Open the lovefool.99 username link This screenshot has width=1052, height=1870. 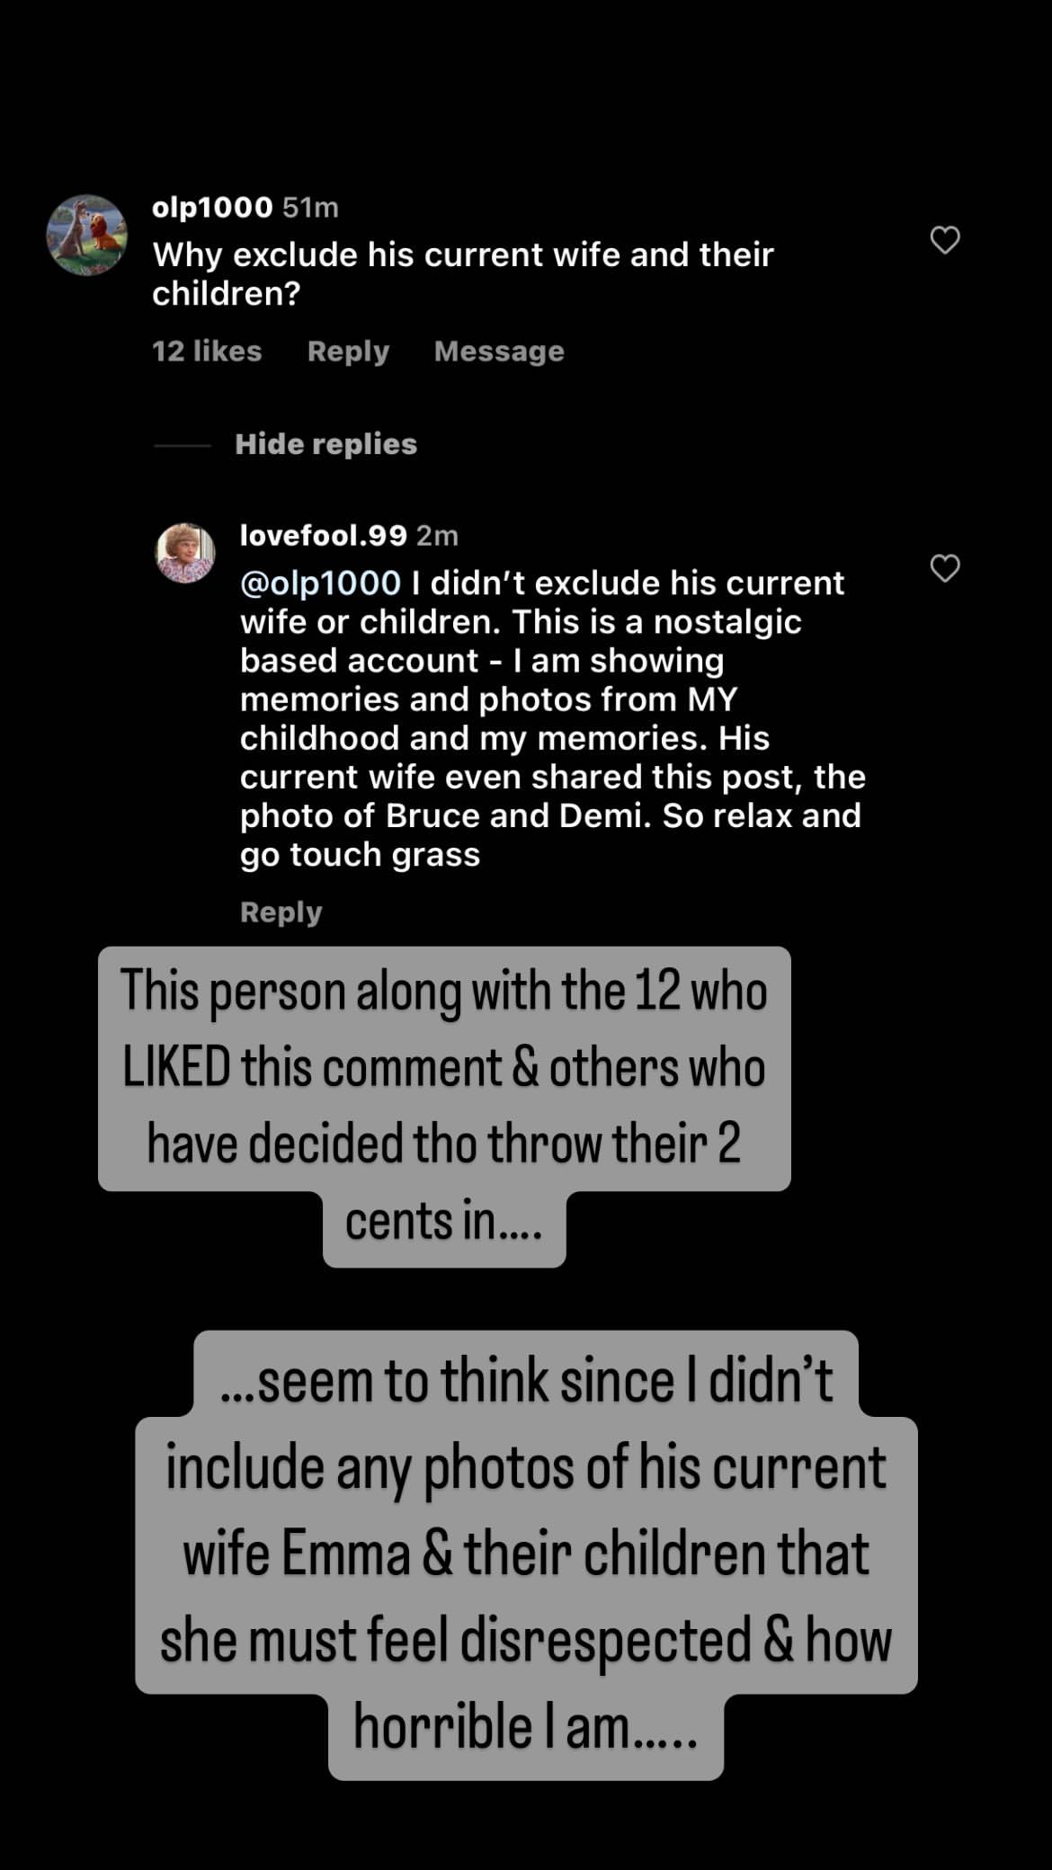click(x=323, y=536)
